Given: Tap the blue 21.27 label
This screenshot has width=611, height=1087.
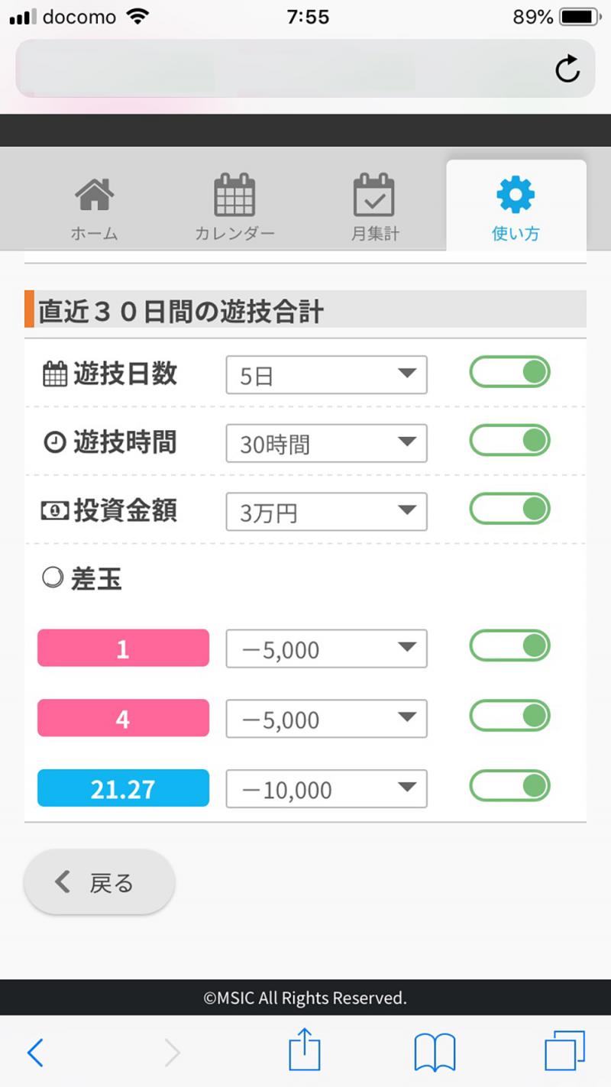Looking at the screenshot, I should point(123,788).
